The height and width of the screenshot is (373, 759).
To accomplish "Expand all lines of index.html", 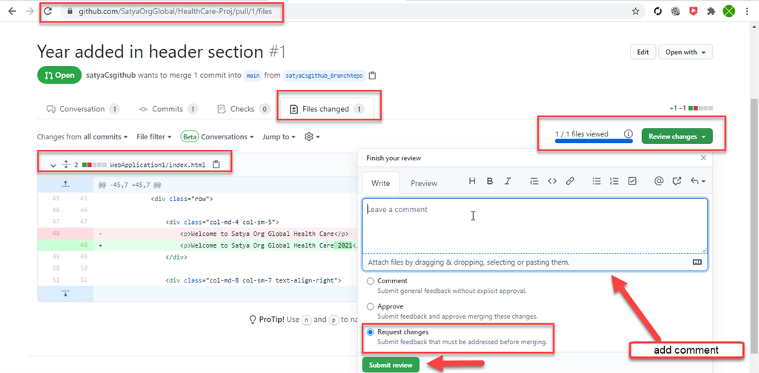I will click(66, 165).
